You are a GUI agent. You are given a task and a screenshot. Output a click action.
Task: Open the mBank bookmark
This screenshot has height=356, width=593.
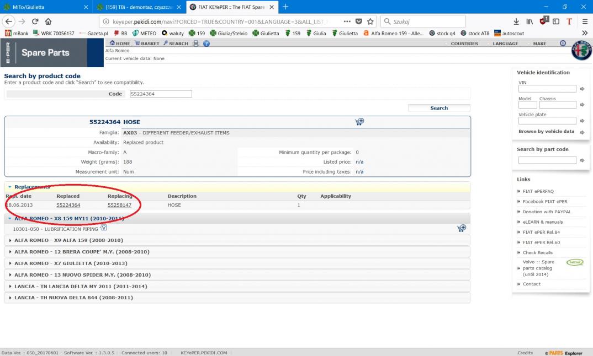pyautogui.click(x=17, y=33)
